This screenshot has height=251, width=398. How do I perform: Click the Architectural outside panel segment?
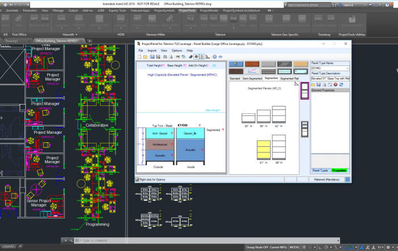click(160, 145)
